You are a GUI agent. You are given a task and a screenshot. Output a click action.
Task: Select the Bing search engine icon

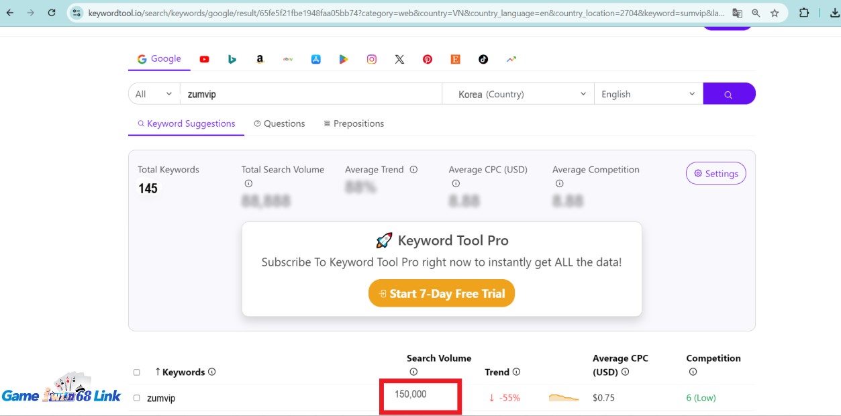coord(232,59)
